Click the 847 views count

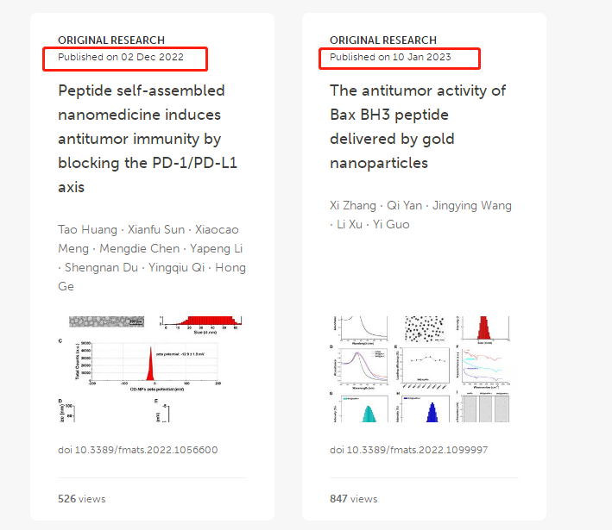tap(354, 499)
